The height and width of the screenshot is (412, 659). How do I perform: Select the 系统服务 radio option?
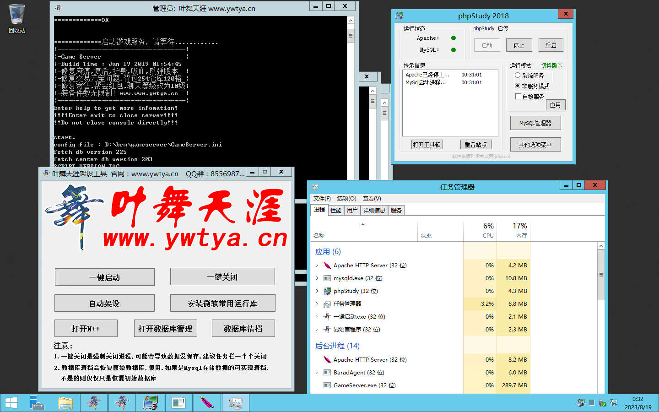click(518, 75)
